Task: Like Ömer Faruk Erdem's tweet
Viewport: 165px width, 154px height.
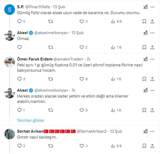Action: tap(82, 79)
